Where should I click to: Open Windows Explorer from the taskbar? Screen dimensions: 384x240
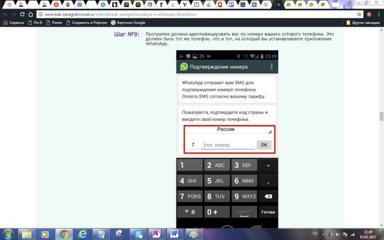tap(26, 235)
